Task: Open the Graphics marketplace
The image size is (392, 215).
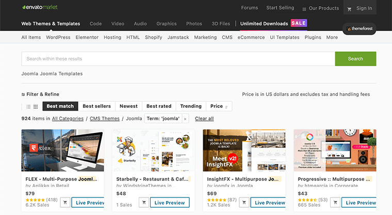Action: (167, 24)
